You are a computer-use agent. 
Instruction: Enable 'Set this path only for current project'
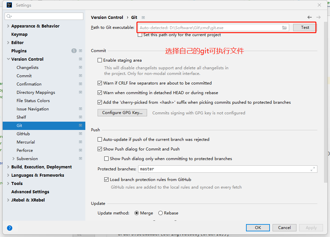point(140,35)
